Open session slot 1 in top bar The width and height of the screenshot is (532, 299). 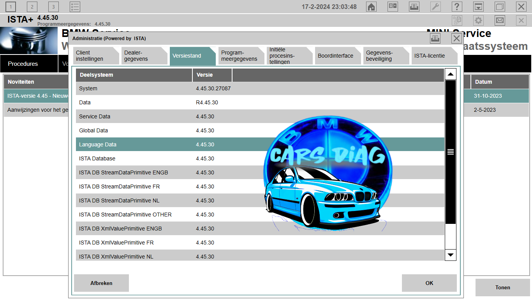pos(11,7)
